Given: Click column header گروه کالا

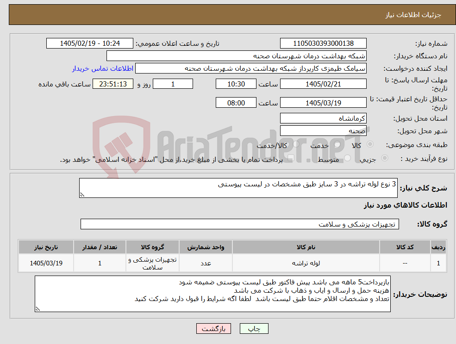Looking at the screenshot, I should pyautogui.click(x=152, y=247).
